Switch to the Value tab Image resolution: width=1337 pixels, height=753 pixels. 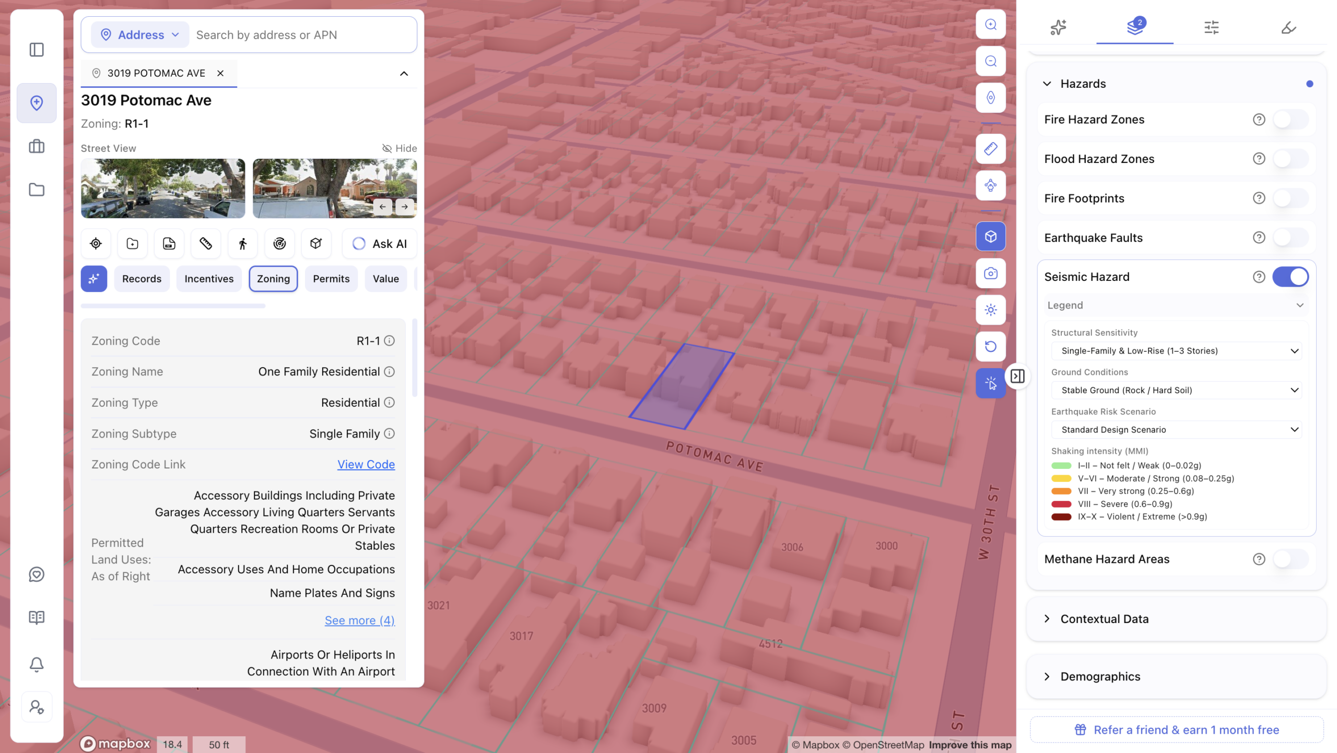386,279
